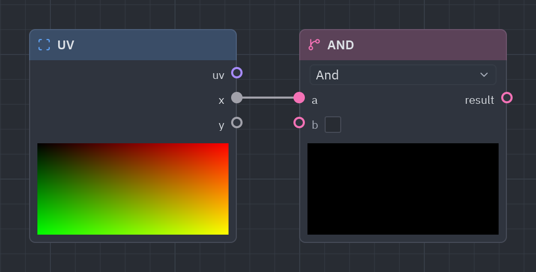Click the uv output label
536x272 pixels.
219,75
